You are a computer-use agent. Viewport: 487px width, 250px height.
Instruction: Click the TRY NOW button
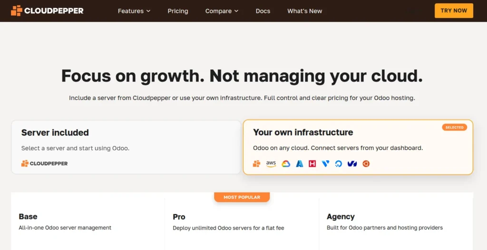tap(454, 11)
